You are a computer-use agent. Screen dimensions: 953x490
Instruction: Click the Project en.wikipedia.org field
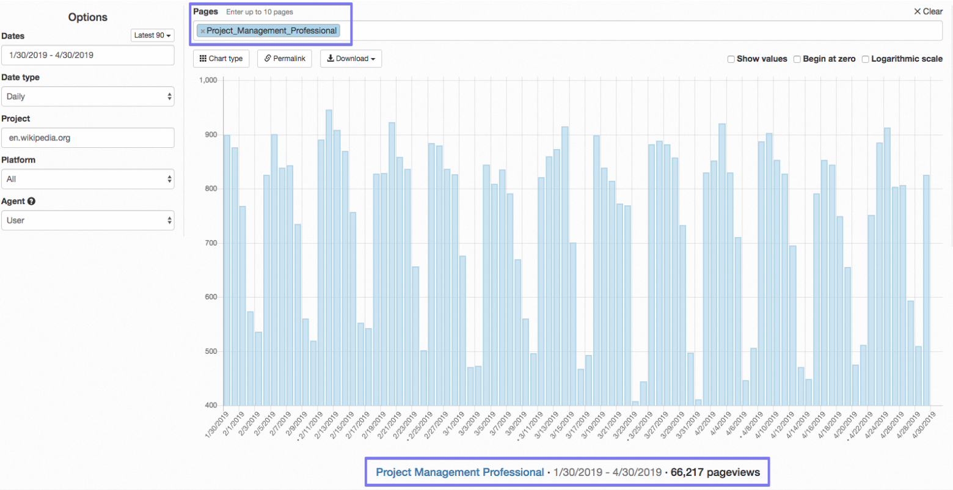click(88, 138)
